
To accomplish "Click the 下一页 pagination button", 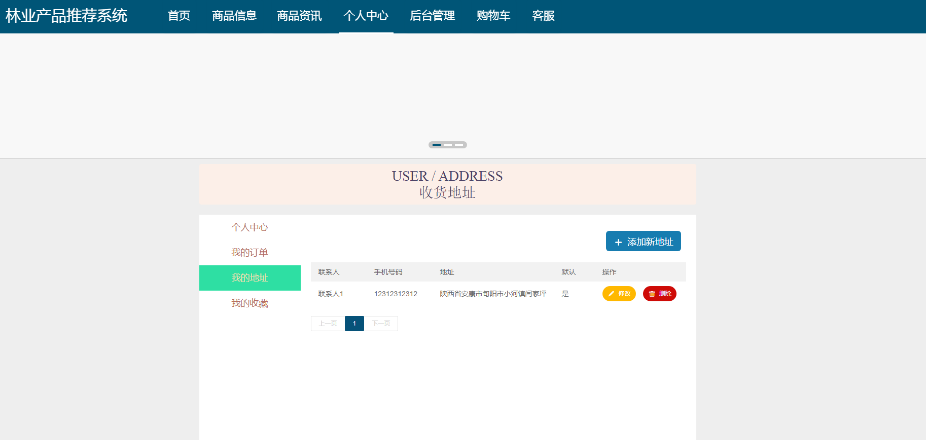I will coord(381,324).
